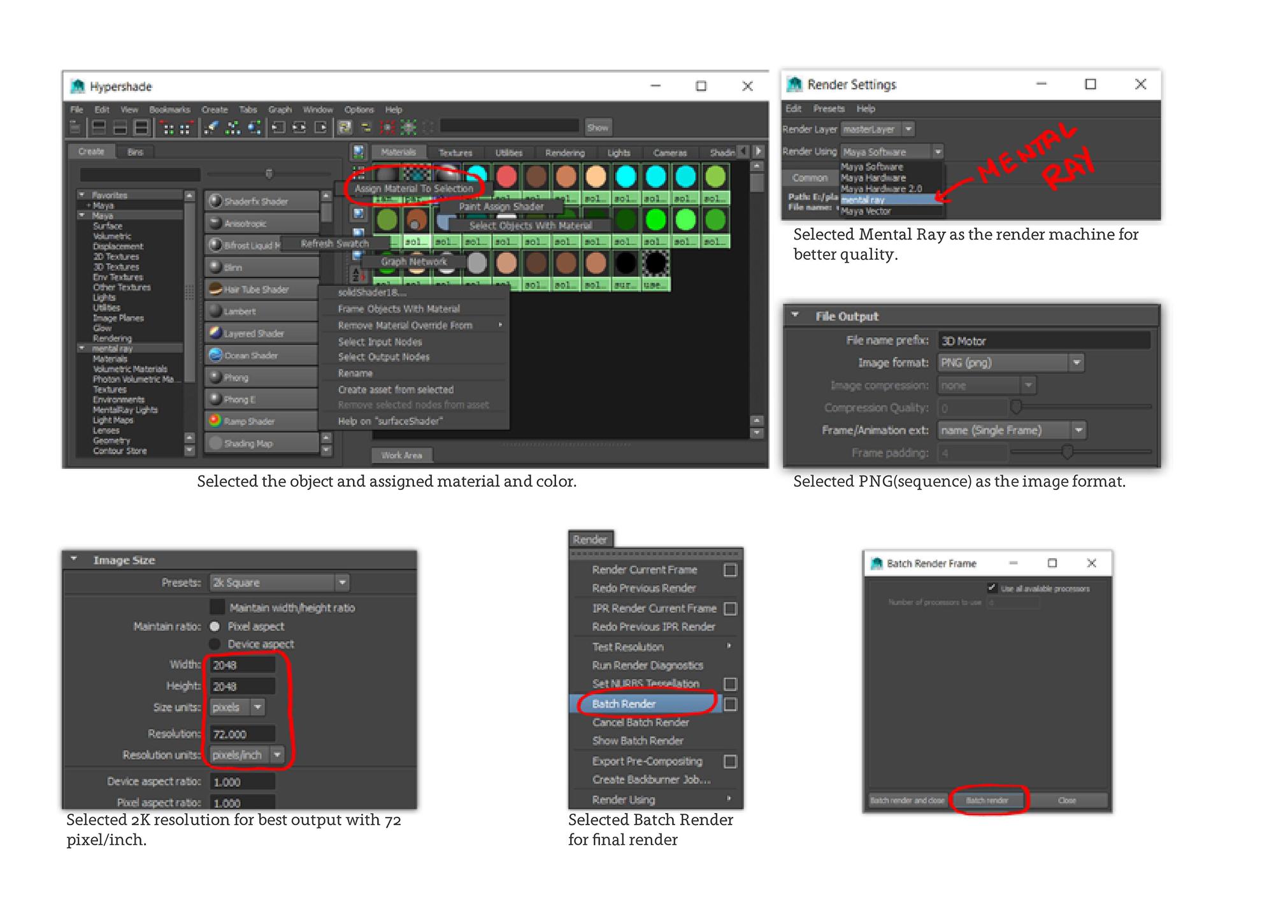Click the Phong shader icon

tap(215, 377)
